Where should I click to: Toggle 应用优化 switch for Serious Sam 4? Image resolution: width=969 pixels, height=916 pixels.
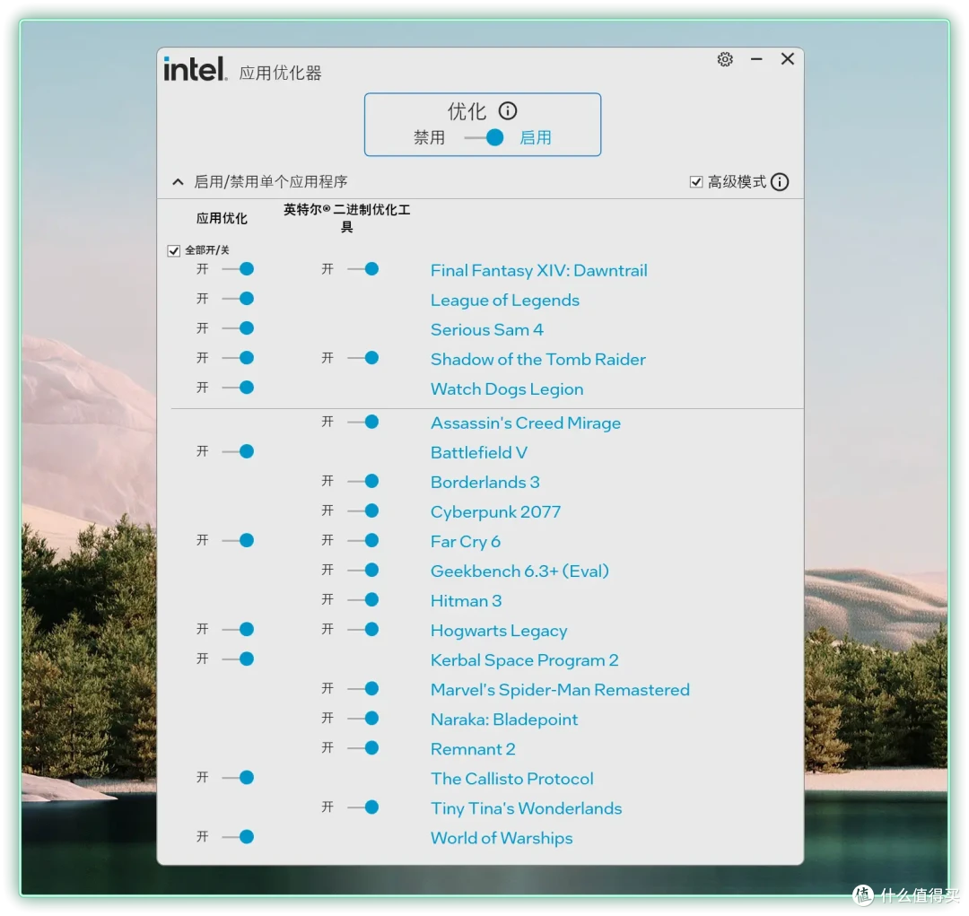[239, 328]
